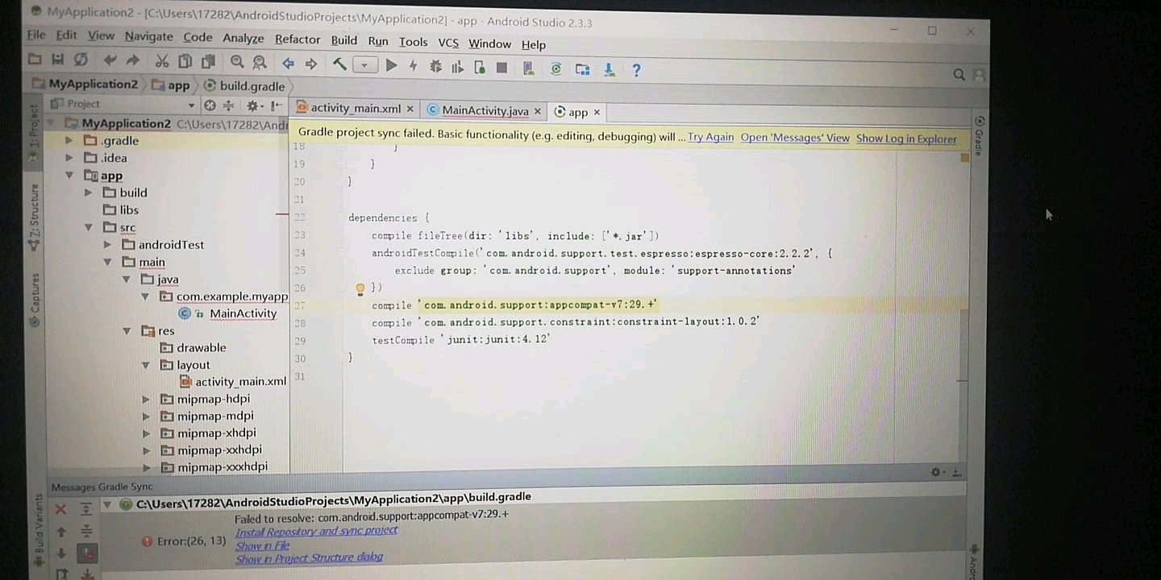Collapse the src folder
Viewport: 1161px width, 580px height.
click(x=88, y=227)
